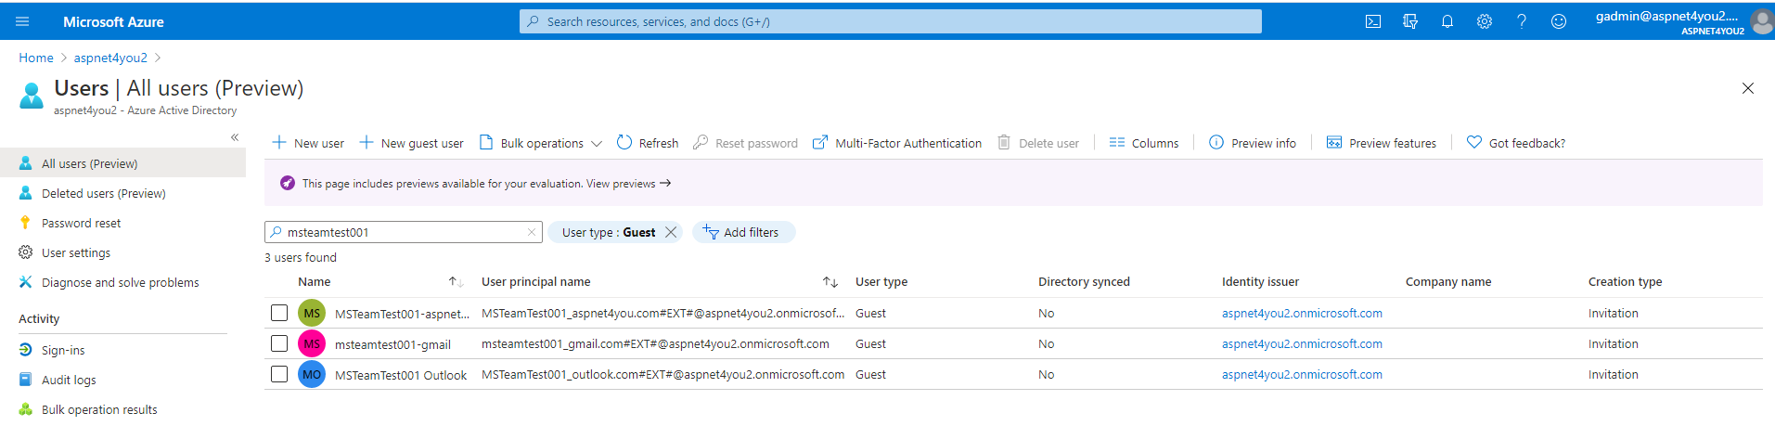The height and width of the screenshot is (426, 1775).
Task: Click the top search resources box
Action: 891,21
